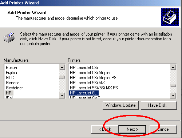
Task: Click the small printer icon beside instructions
Action: (x=9, y=37)
